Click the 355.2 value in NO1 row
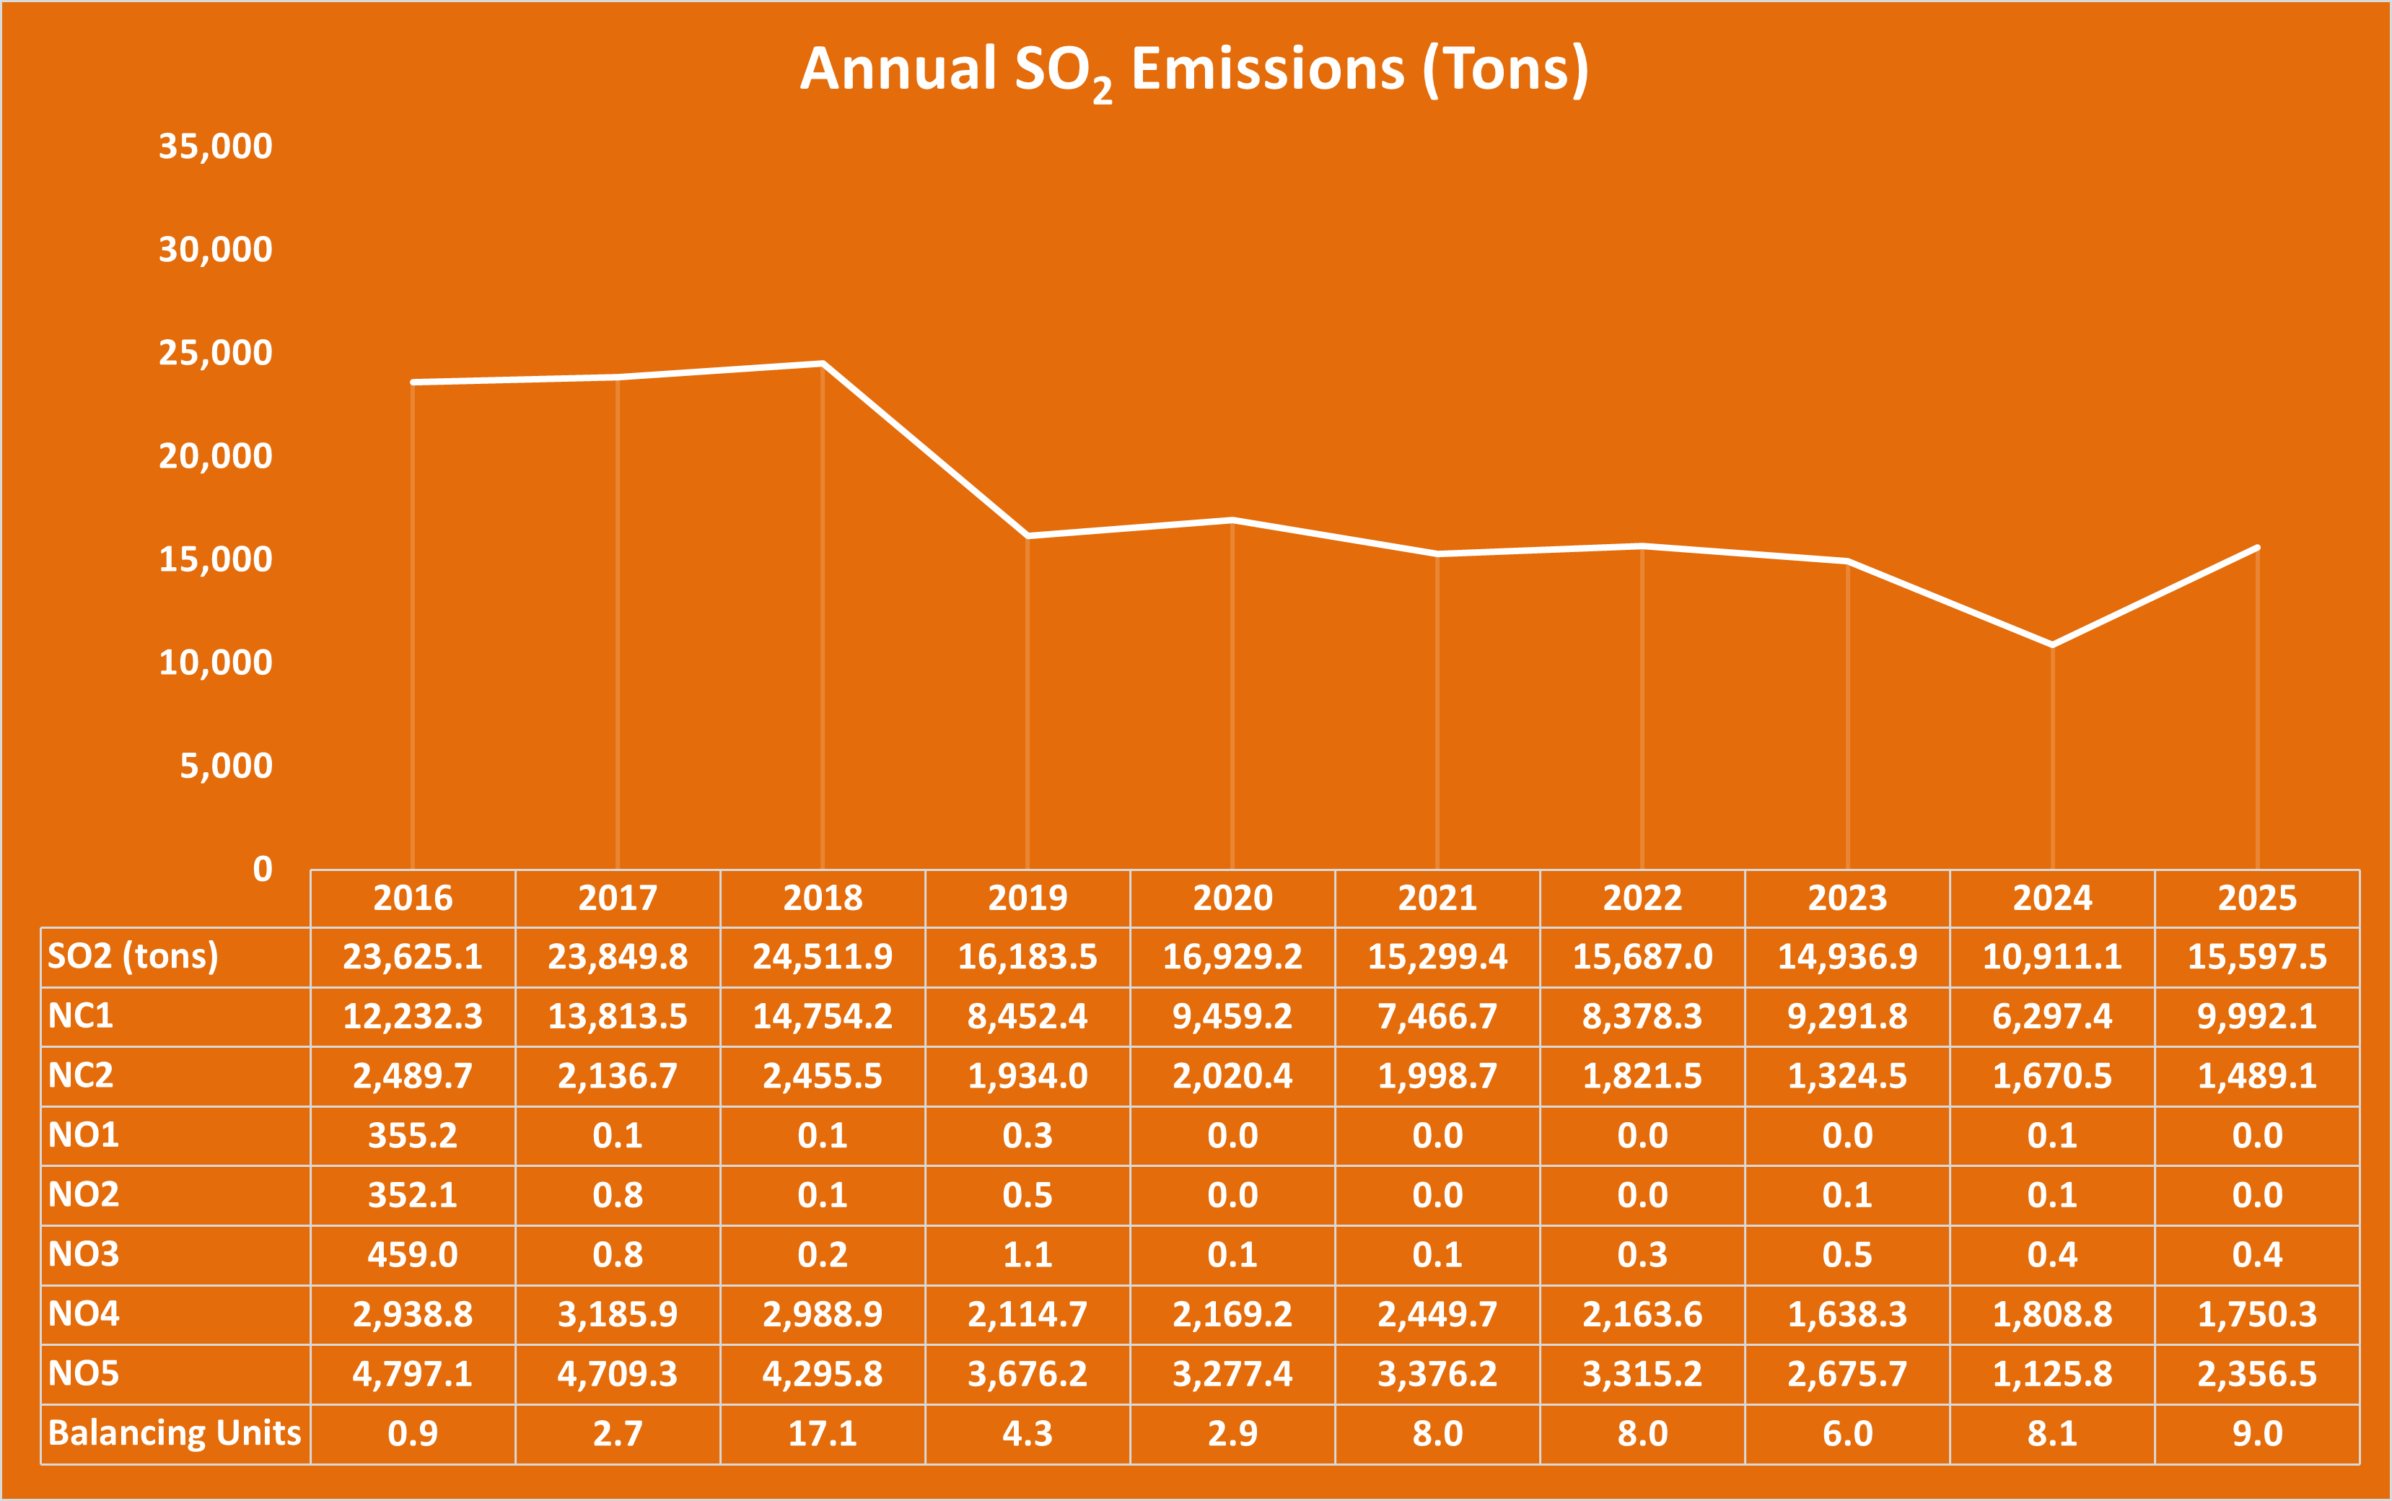2392x1501 pixels. coord(413,1136)
